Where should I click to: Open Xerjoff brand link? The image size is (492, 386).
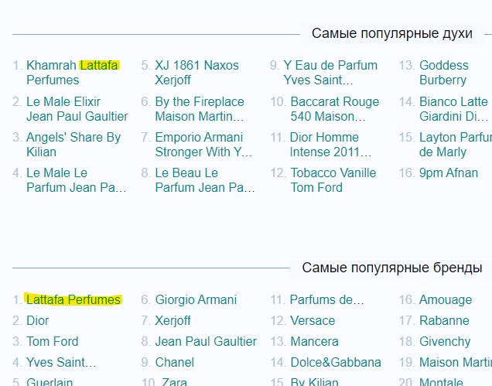click(173, 321)
